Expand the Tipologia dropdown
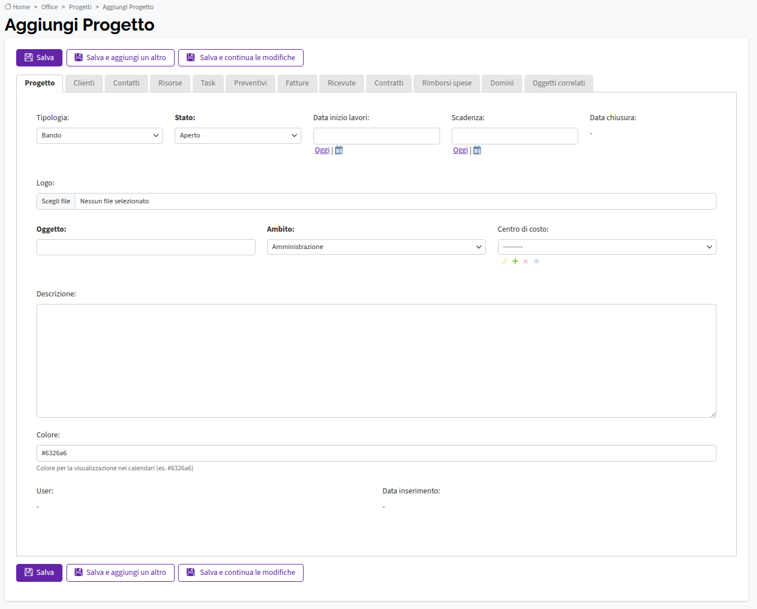Image resolution: width=757 pixels, height=609 pixels. pos(99,136)
